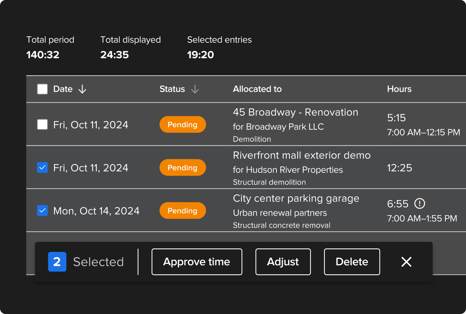The image size is (466, 314).
Task: Sort the table by the Status header
Action: [x=172, y=89]
